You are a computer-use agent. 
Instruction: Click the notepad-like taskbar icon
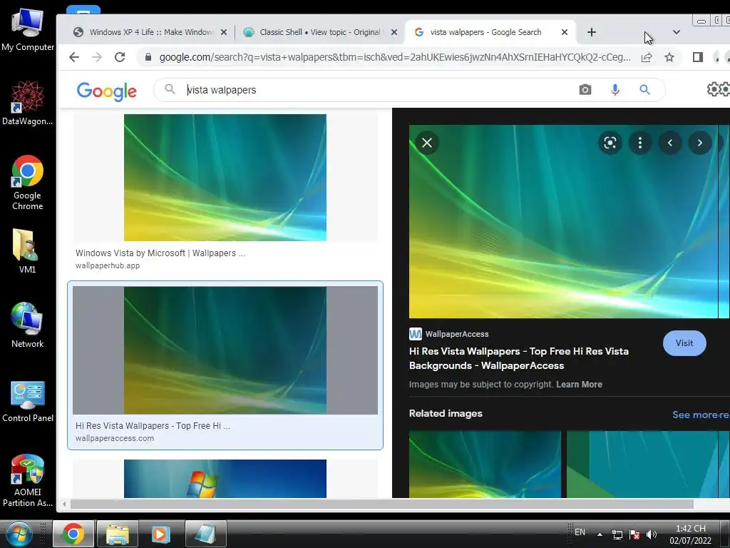click(205, 534)
